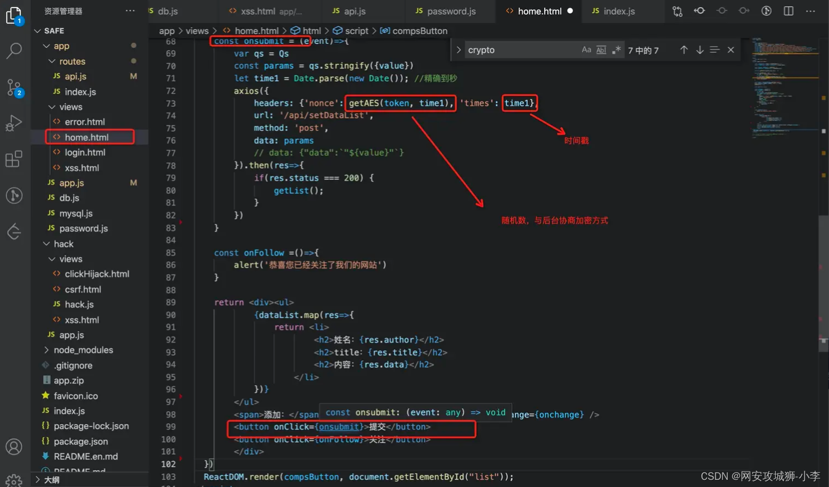829x487 pixels.
Task: Click onsubmit link on line 99
Action: tap(339, 427)
